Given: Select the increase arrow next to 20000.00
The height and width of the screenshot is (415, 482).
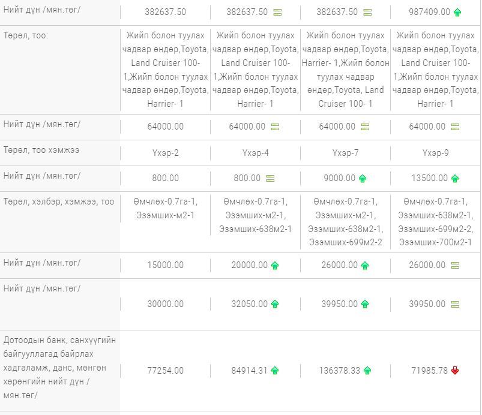Looking at the screenshot, I should [275, 265].
